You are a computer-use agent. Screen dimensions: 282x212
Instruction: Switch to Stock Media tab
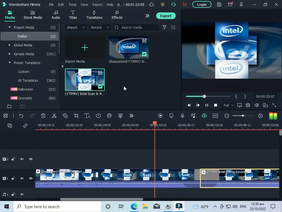33,15
